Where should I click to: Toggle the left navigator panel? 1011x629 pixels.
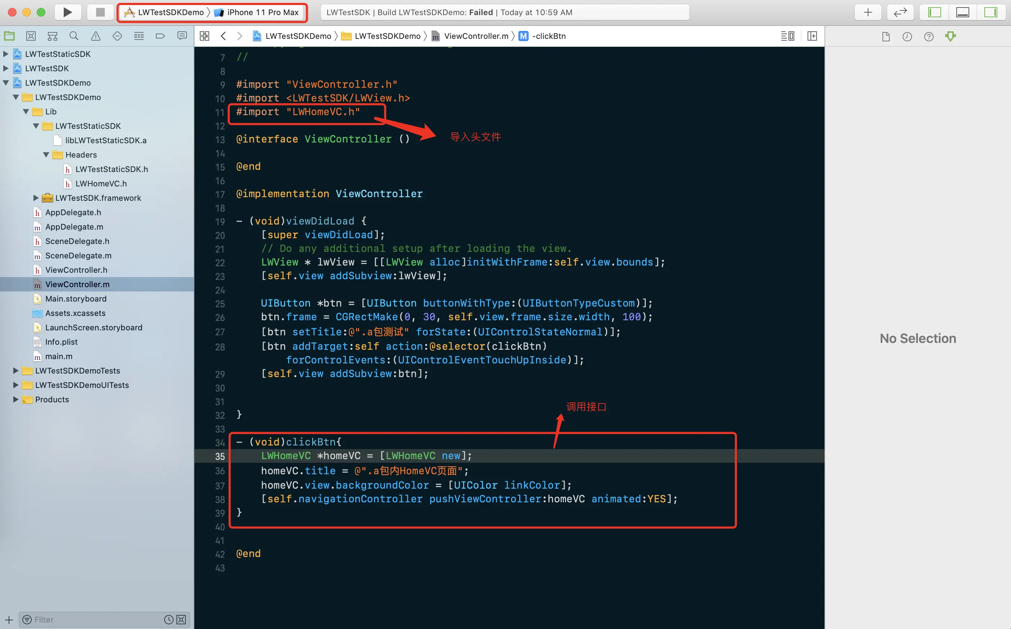(934, 12)
